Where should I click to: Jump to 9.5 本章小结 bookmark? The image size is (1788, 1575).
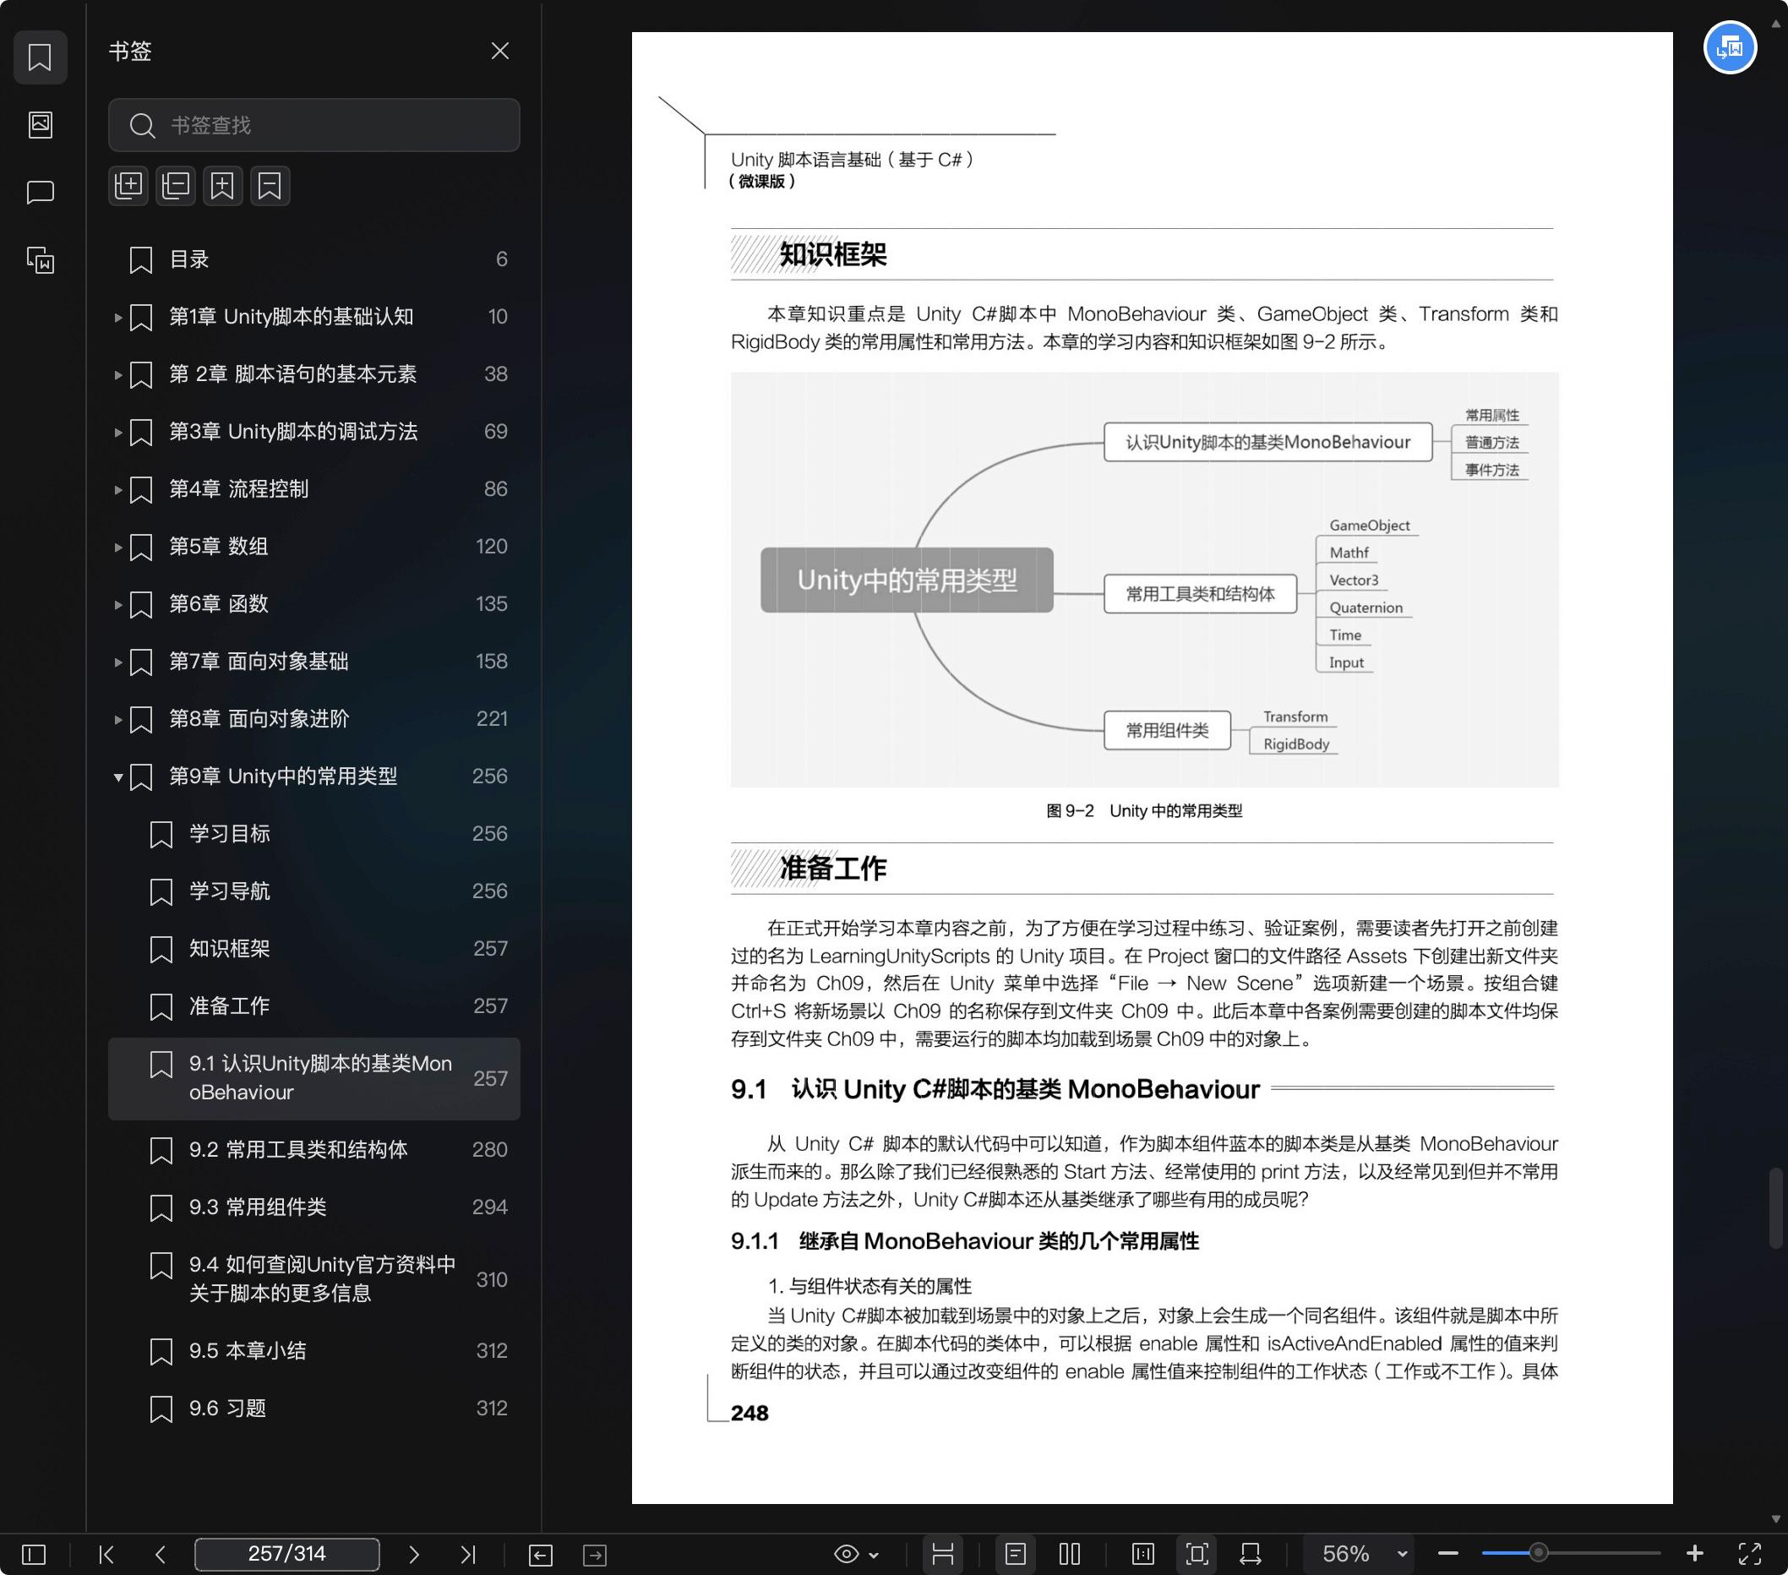click(x=314, y=1350)
